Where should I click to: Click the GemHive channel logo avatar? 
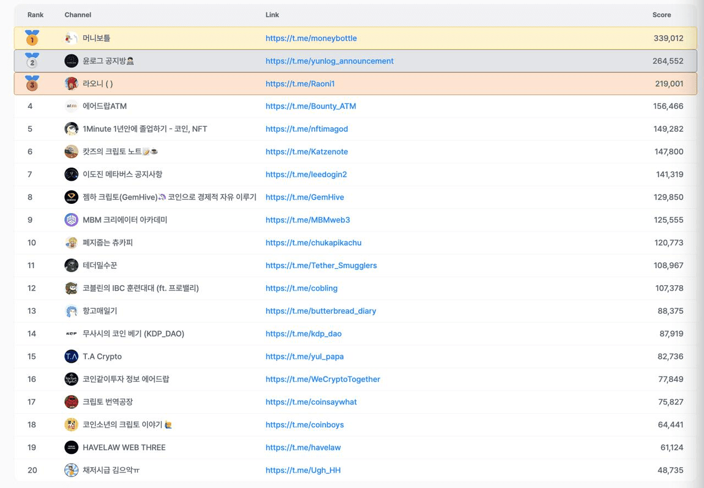tap(71, 197)
